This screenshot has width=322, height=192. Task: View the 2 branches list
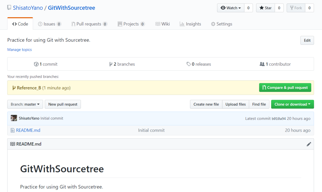pos(122,64)
